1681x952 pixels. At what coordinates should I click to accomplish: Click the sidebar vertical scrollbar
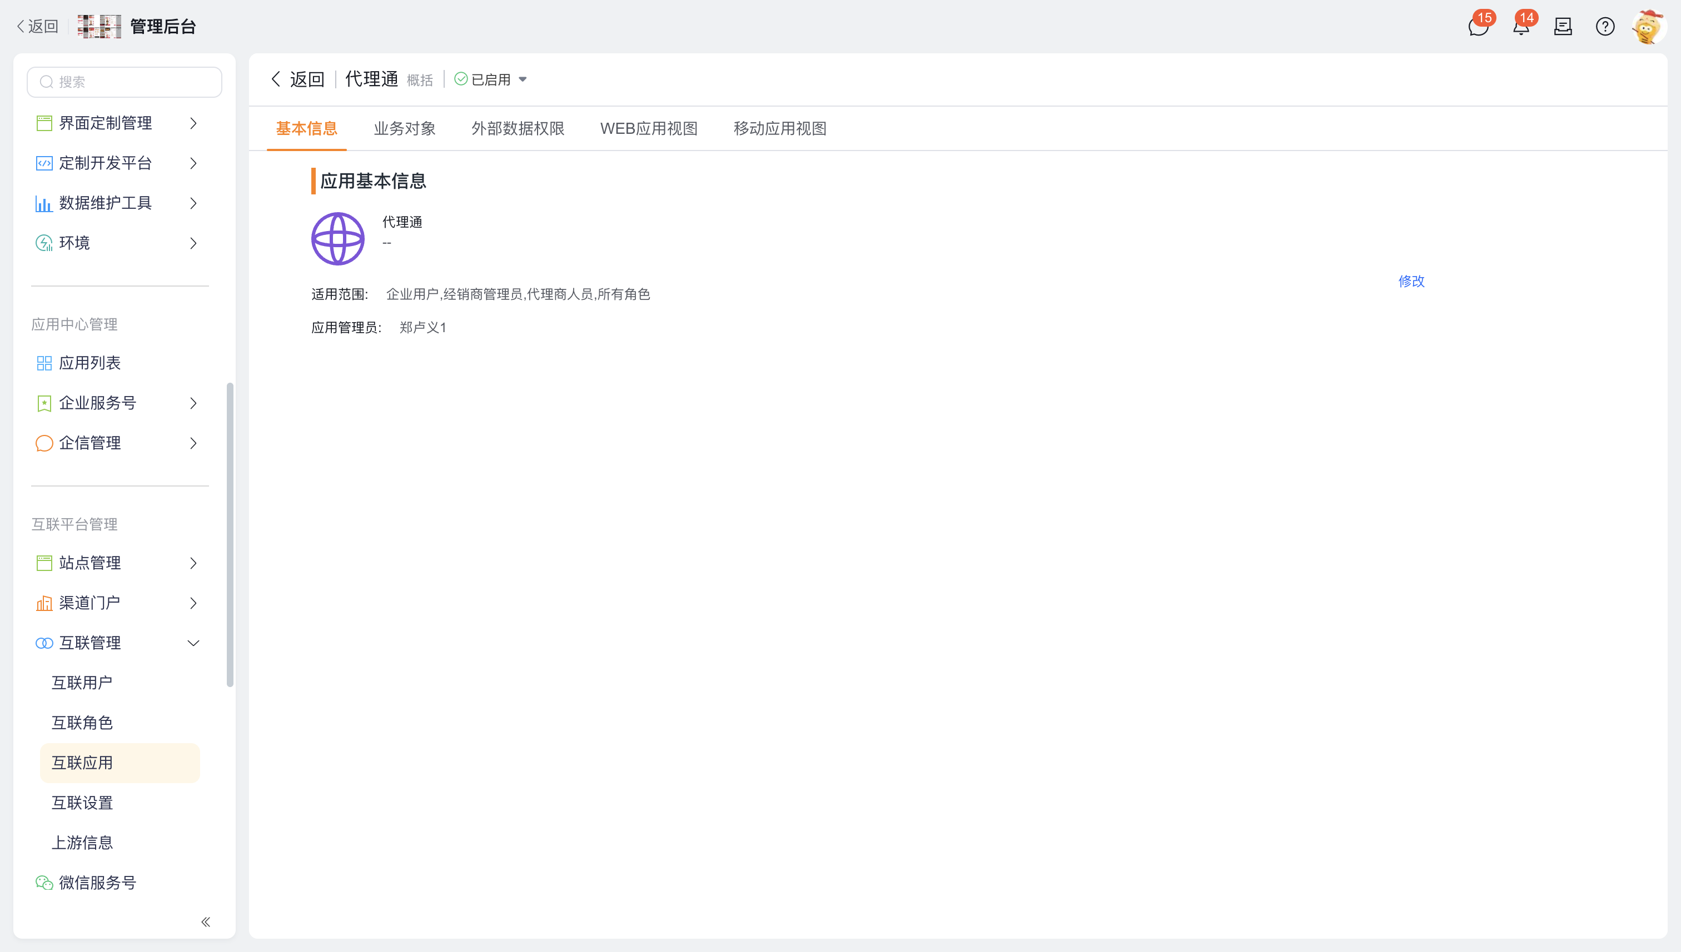click(230, 535)
